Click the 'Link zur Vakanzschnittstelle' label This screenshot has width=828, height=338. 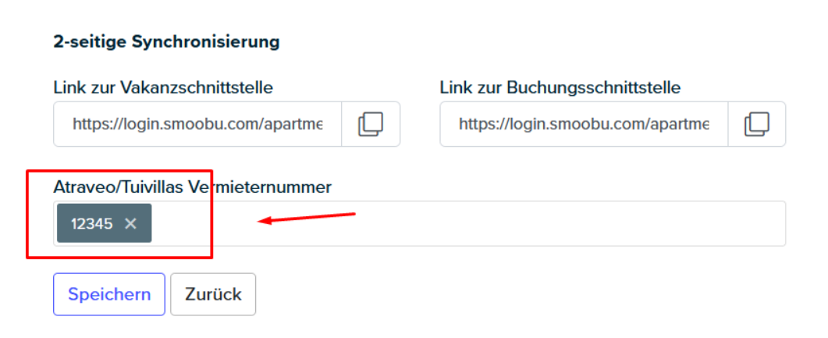click(163, 87)
